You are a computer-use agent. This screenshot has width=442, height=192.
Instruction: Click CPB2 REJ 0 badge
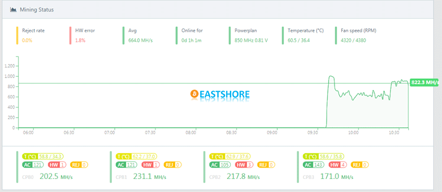click(x=266, y=164)
